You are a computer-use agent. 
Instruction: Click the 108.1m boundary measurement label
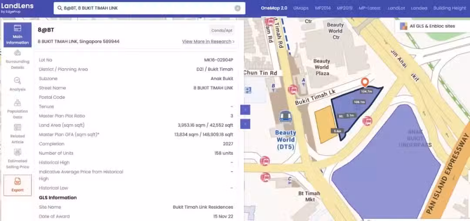coord(359,102)
